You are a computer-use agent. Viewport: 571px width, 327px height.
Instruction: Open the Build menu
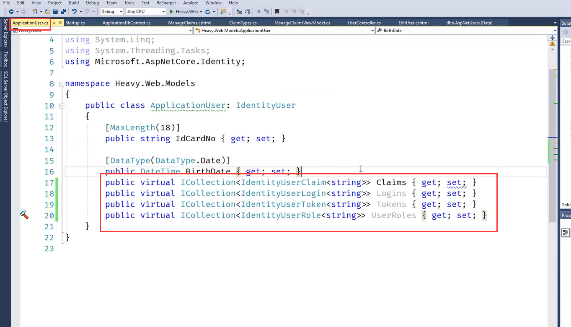74,3
